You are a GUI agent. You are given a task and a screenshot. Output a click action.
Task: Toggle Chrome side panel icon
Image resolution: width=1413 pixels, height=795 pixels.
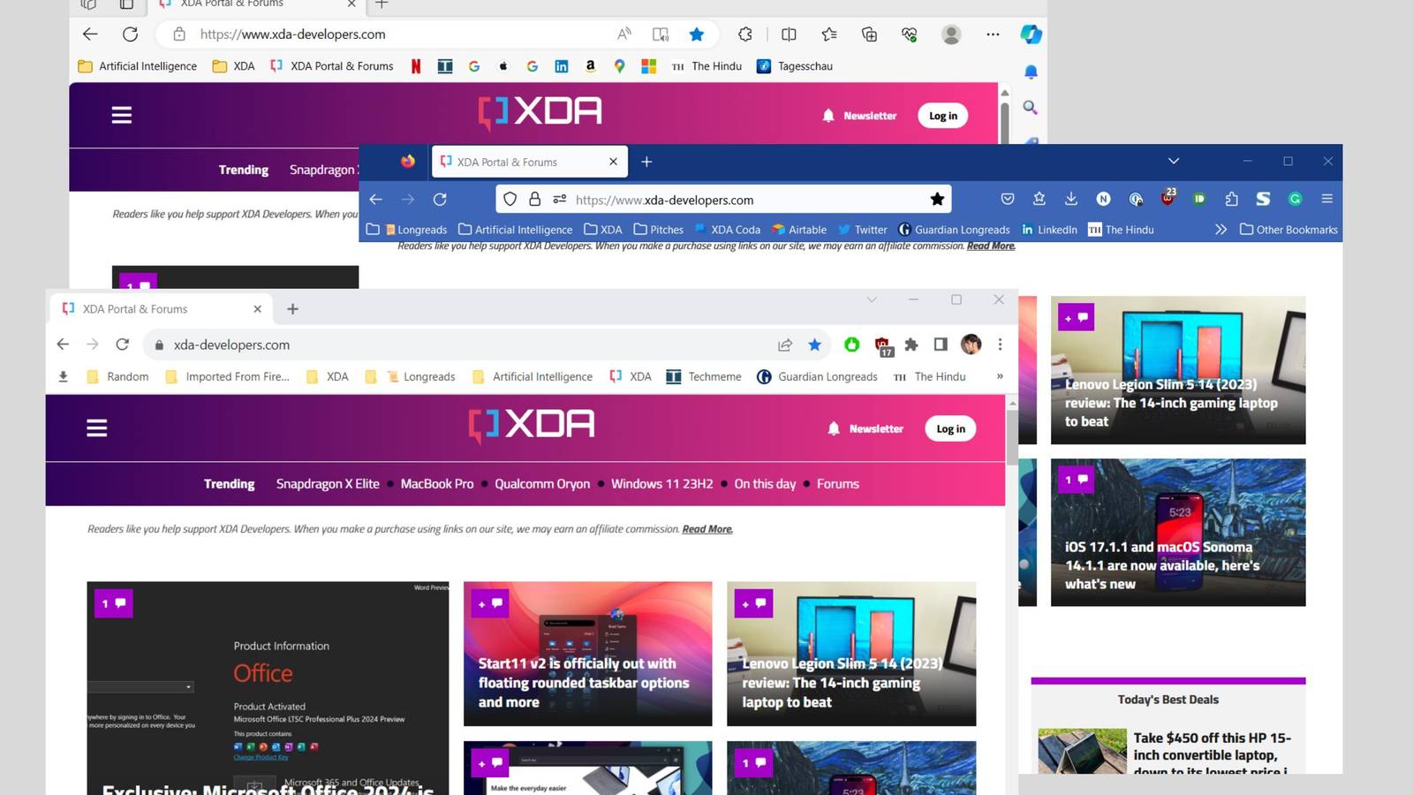941,344
